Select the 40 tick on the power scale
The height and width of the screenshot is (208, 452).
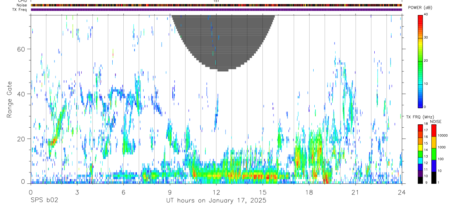pyautogui.click(x=426, y=15)
